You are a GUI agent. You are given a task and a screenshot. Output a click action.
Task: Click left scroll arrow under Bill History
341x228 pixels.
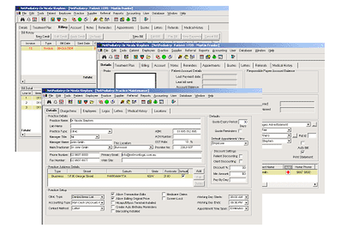23,82
